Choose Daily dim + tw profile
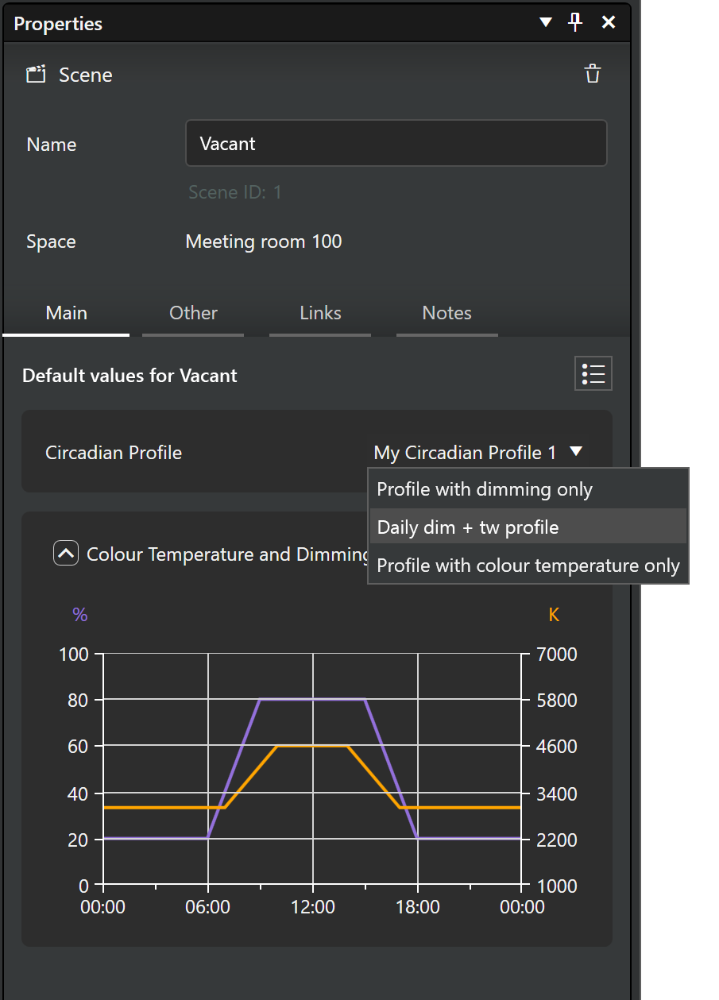This screenshot has height=1000, width=719. pos(528,527)
